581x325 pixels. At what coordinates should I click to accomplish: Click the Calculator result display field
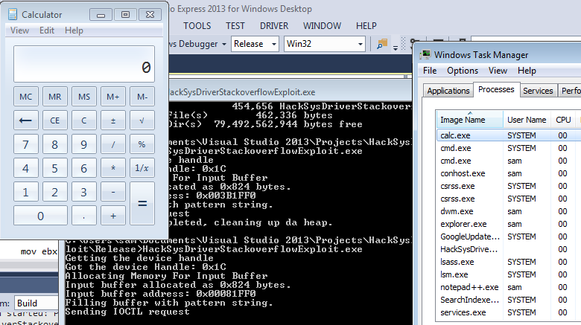pos(84,64)
